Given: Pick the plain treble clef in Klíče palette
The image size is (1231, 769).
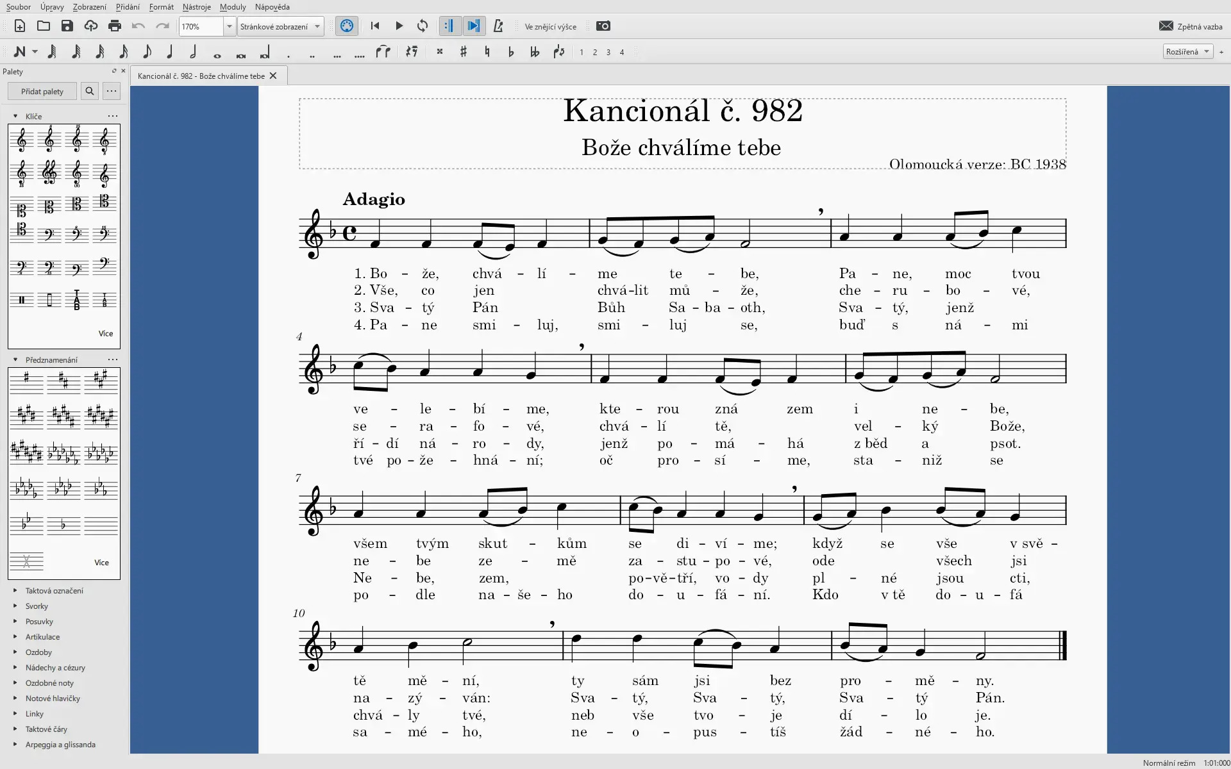Looking at the screenshot, I should click(22, 140).
